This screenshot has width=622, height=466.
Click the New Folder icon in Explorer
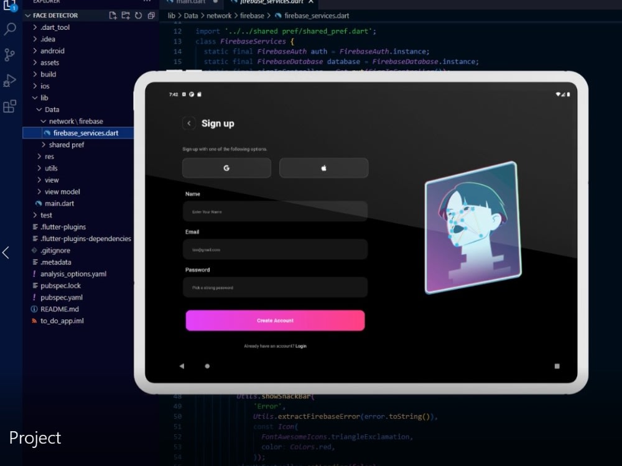[126, 15]
